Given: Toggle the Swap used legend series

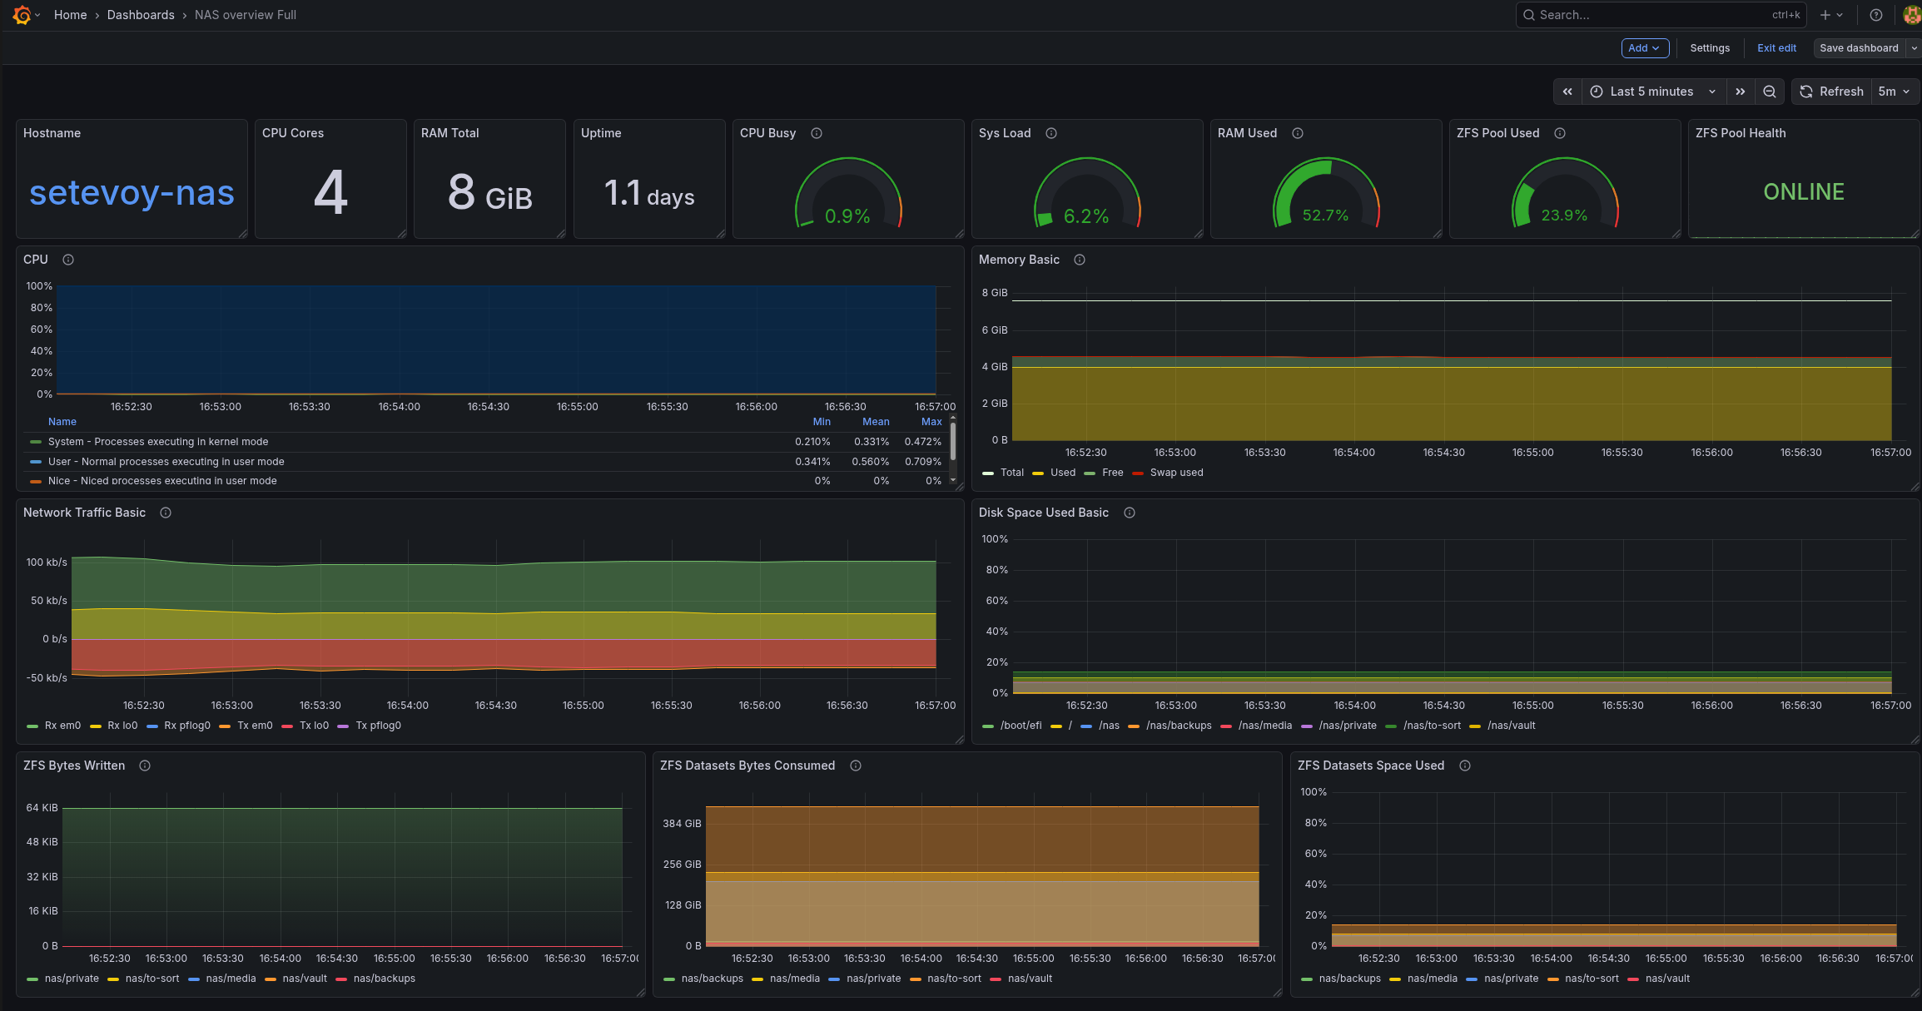Looking at the screenshot, I should coord(1176,473).
